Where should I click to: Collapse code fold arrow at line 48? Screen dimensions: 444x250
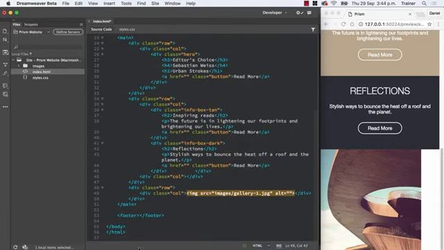(102, 187)
